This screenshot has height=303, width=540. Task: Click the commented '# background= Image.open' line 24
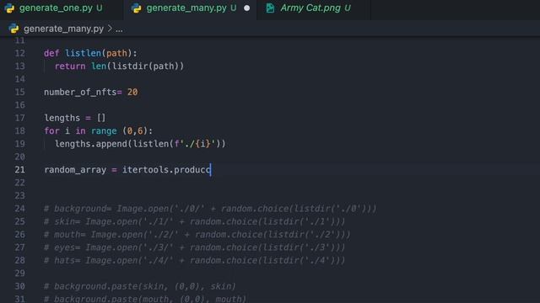pos(210,209)
